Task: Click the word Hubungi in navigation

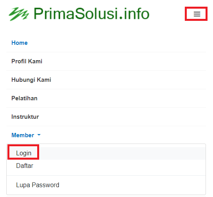Action: (23, 80)
